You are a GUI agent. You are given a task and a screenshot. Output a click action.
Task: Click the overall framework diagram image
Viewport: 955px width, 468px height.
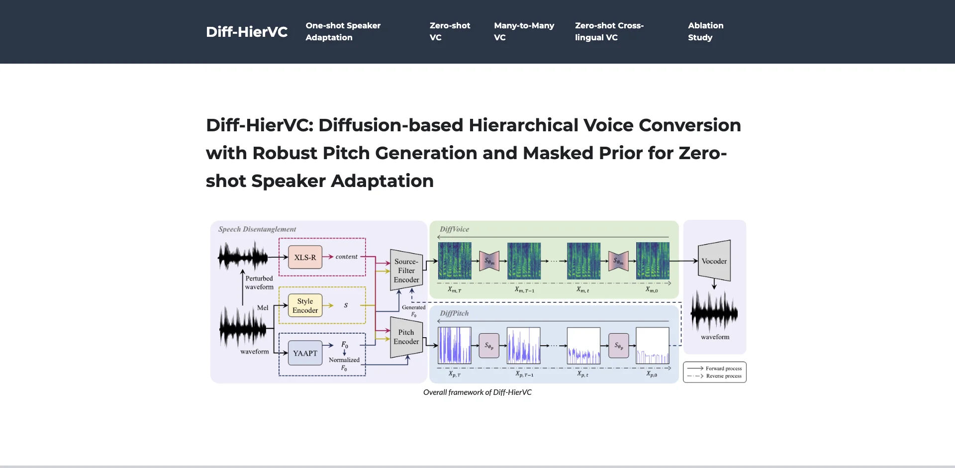[478, 302]
